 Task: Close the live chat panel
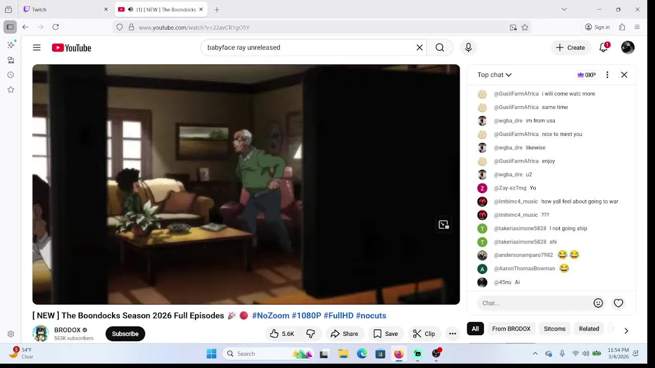pos(624,75)
